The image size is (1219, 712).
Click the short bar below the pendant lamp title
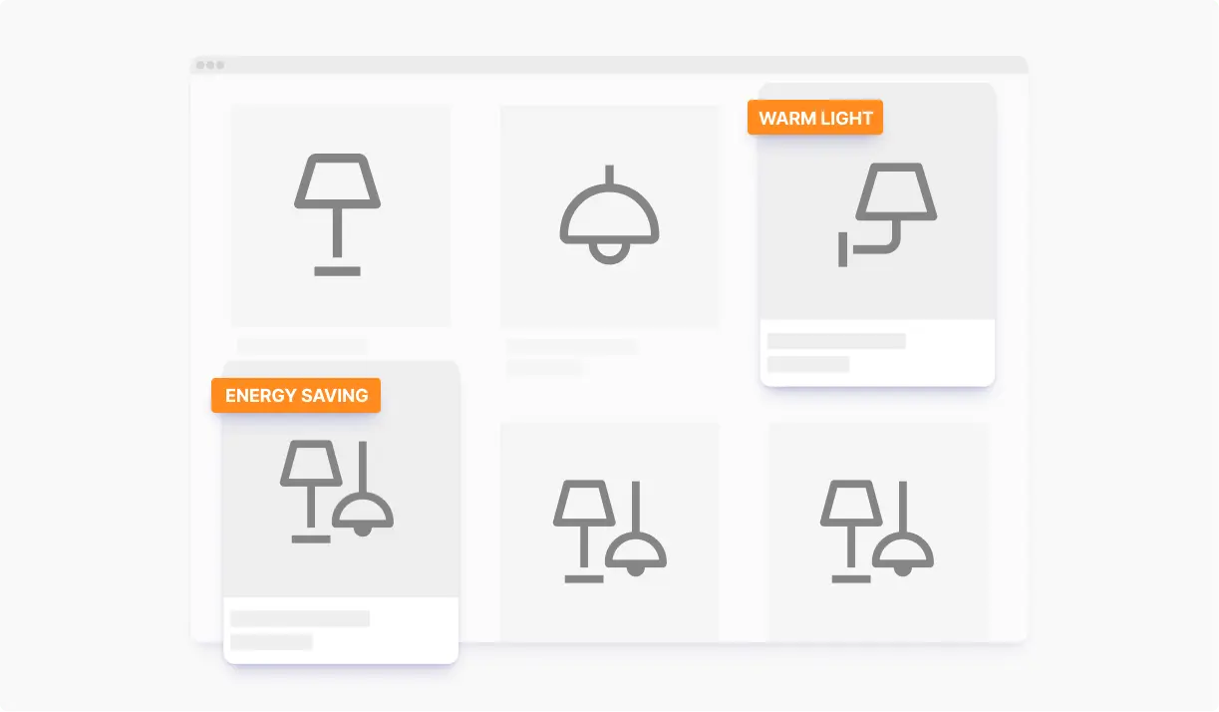[544, 368]
